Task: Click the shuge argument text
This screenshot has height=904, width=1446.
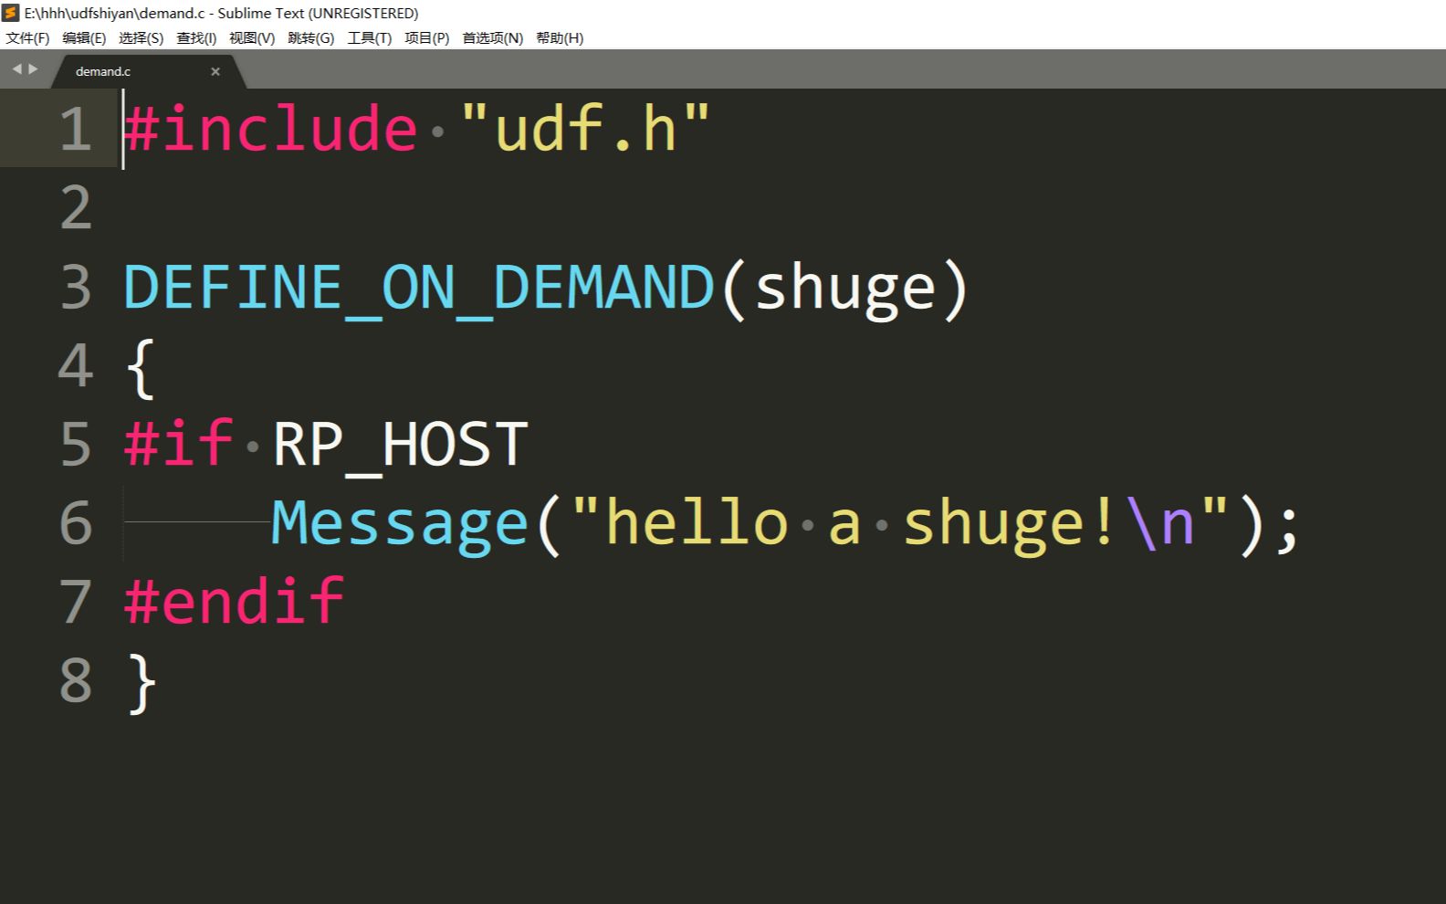Action: tap(845, 290)
